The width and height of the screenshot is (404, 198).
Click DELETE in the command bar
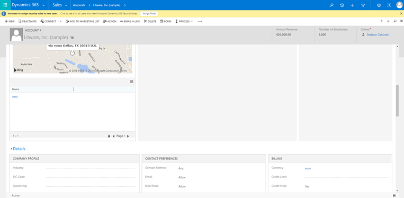point(150,21)
